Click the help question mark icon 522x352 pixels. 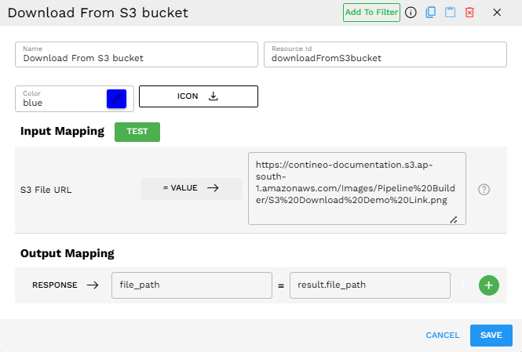tap(484, 189)
